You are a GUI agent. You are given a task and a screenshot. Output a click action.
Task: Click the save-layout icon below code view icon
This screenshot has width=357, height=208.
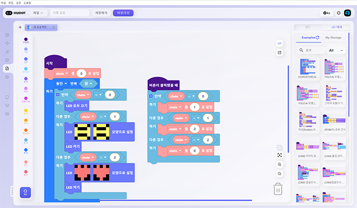point(280,53)
